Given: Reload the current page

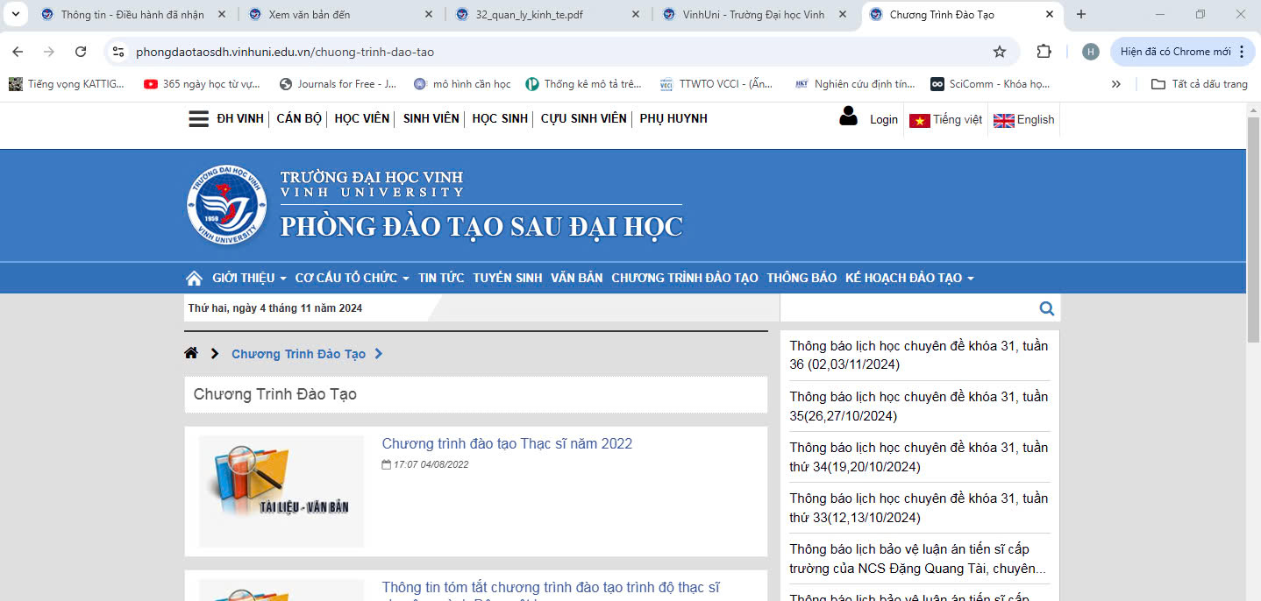Looking at the screenshot, I should [81, 52].
